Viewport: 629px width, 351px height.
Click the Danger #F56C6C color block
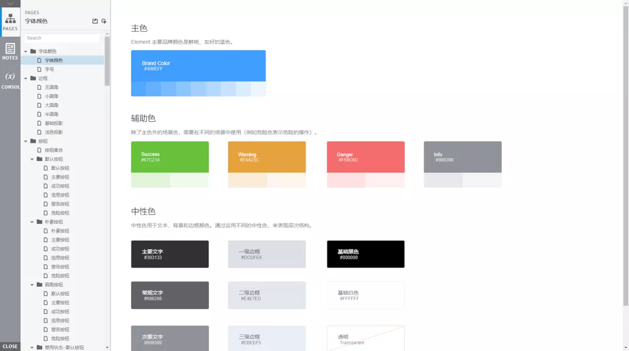click(x=365, y=156)
